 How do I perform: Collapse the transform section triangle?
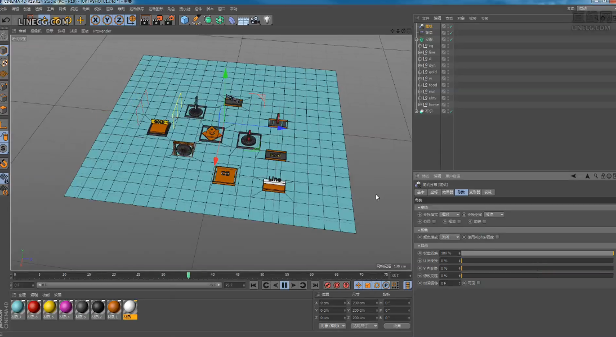(x=419, y=207)
